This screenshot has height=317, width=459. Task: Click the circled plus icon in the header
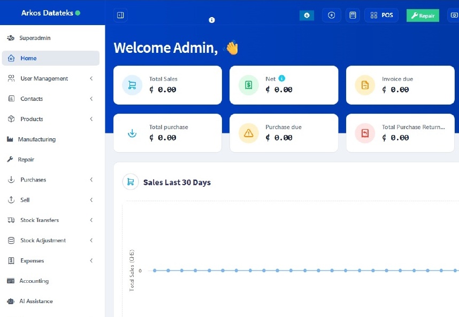click(x=331, y=15)
